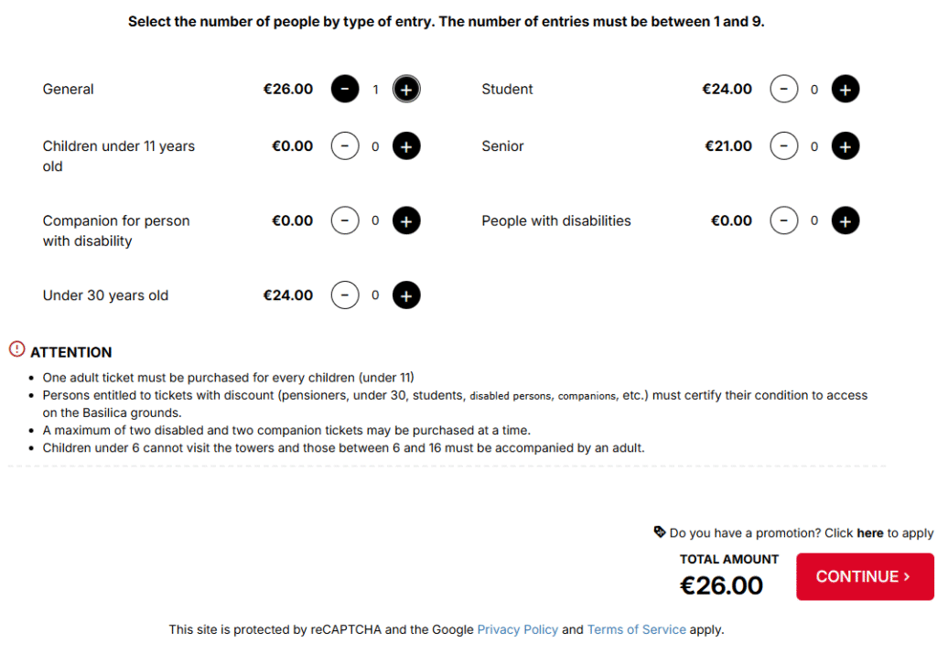Screen dimensions: 937x654
Task: Click the promotion tag icon
Action: 660,532
